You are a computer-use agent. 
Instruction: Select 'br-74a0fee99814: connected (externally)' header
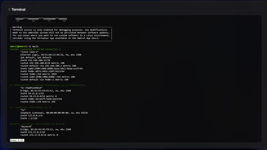coord(48,85)
